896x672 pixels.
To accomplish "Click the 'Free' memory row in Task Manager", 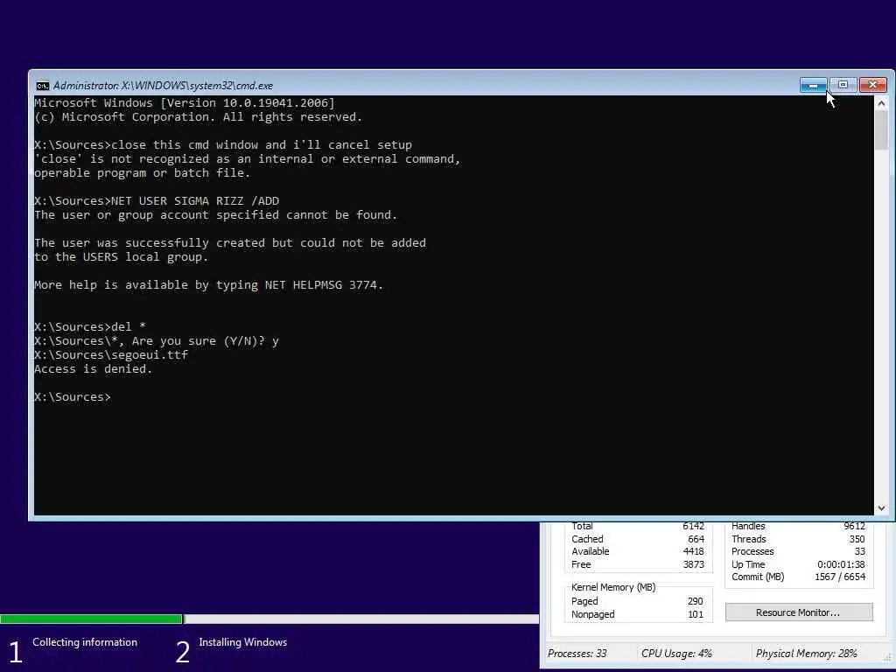I will 638,564.
